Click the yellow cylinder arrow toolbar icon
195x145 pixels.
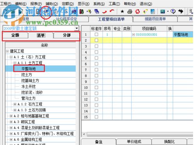(89, 12)
